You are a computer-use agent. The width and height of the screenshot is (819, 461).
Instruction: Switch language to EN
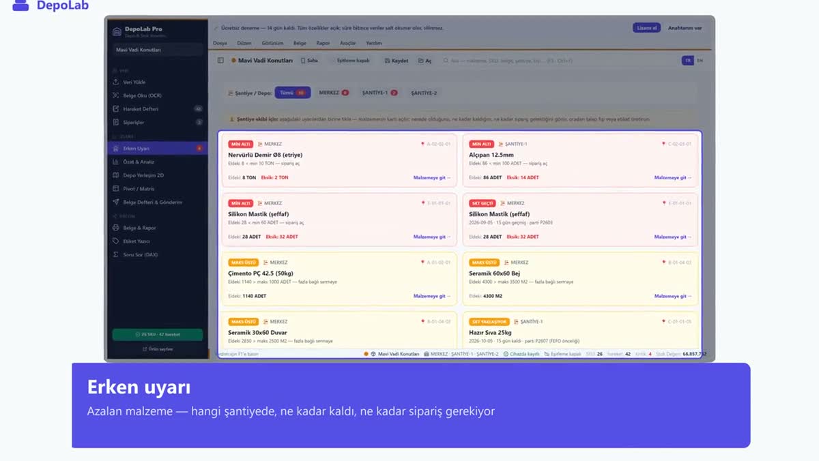point(699,61)
